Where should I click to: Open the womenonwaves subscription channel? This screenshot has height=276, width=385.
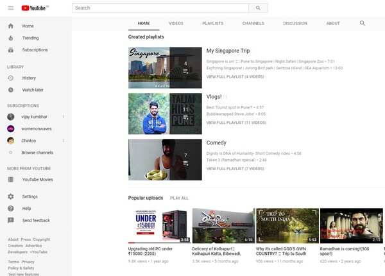click(x=37, y=128)
